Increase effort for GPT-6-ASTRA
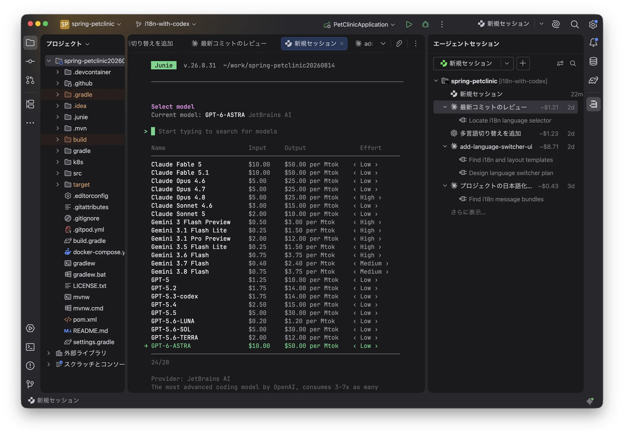The height and width of the screenshot is (436, 624). [376, 346]
